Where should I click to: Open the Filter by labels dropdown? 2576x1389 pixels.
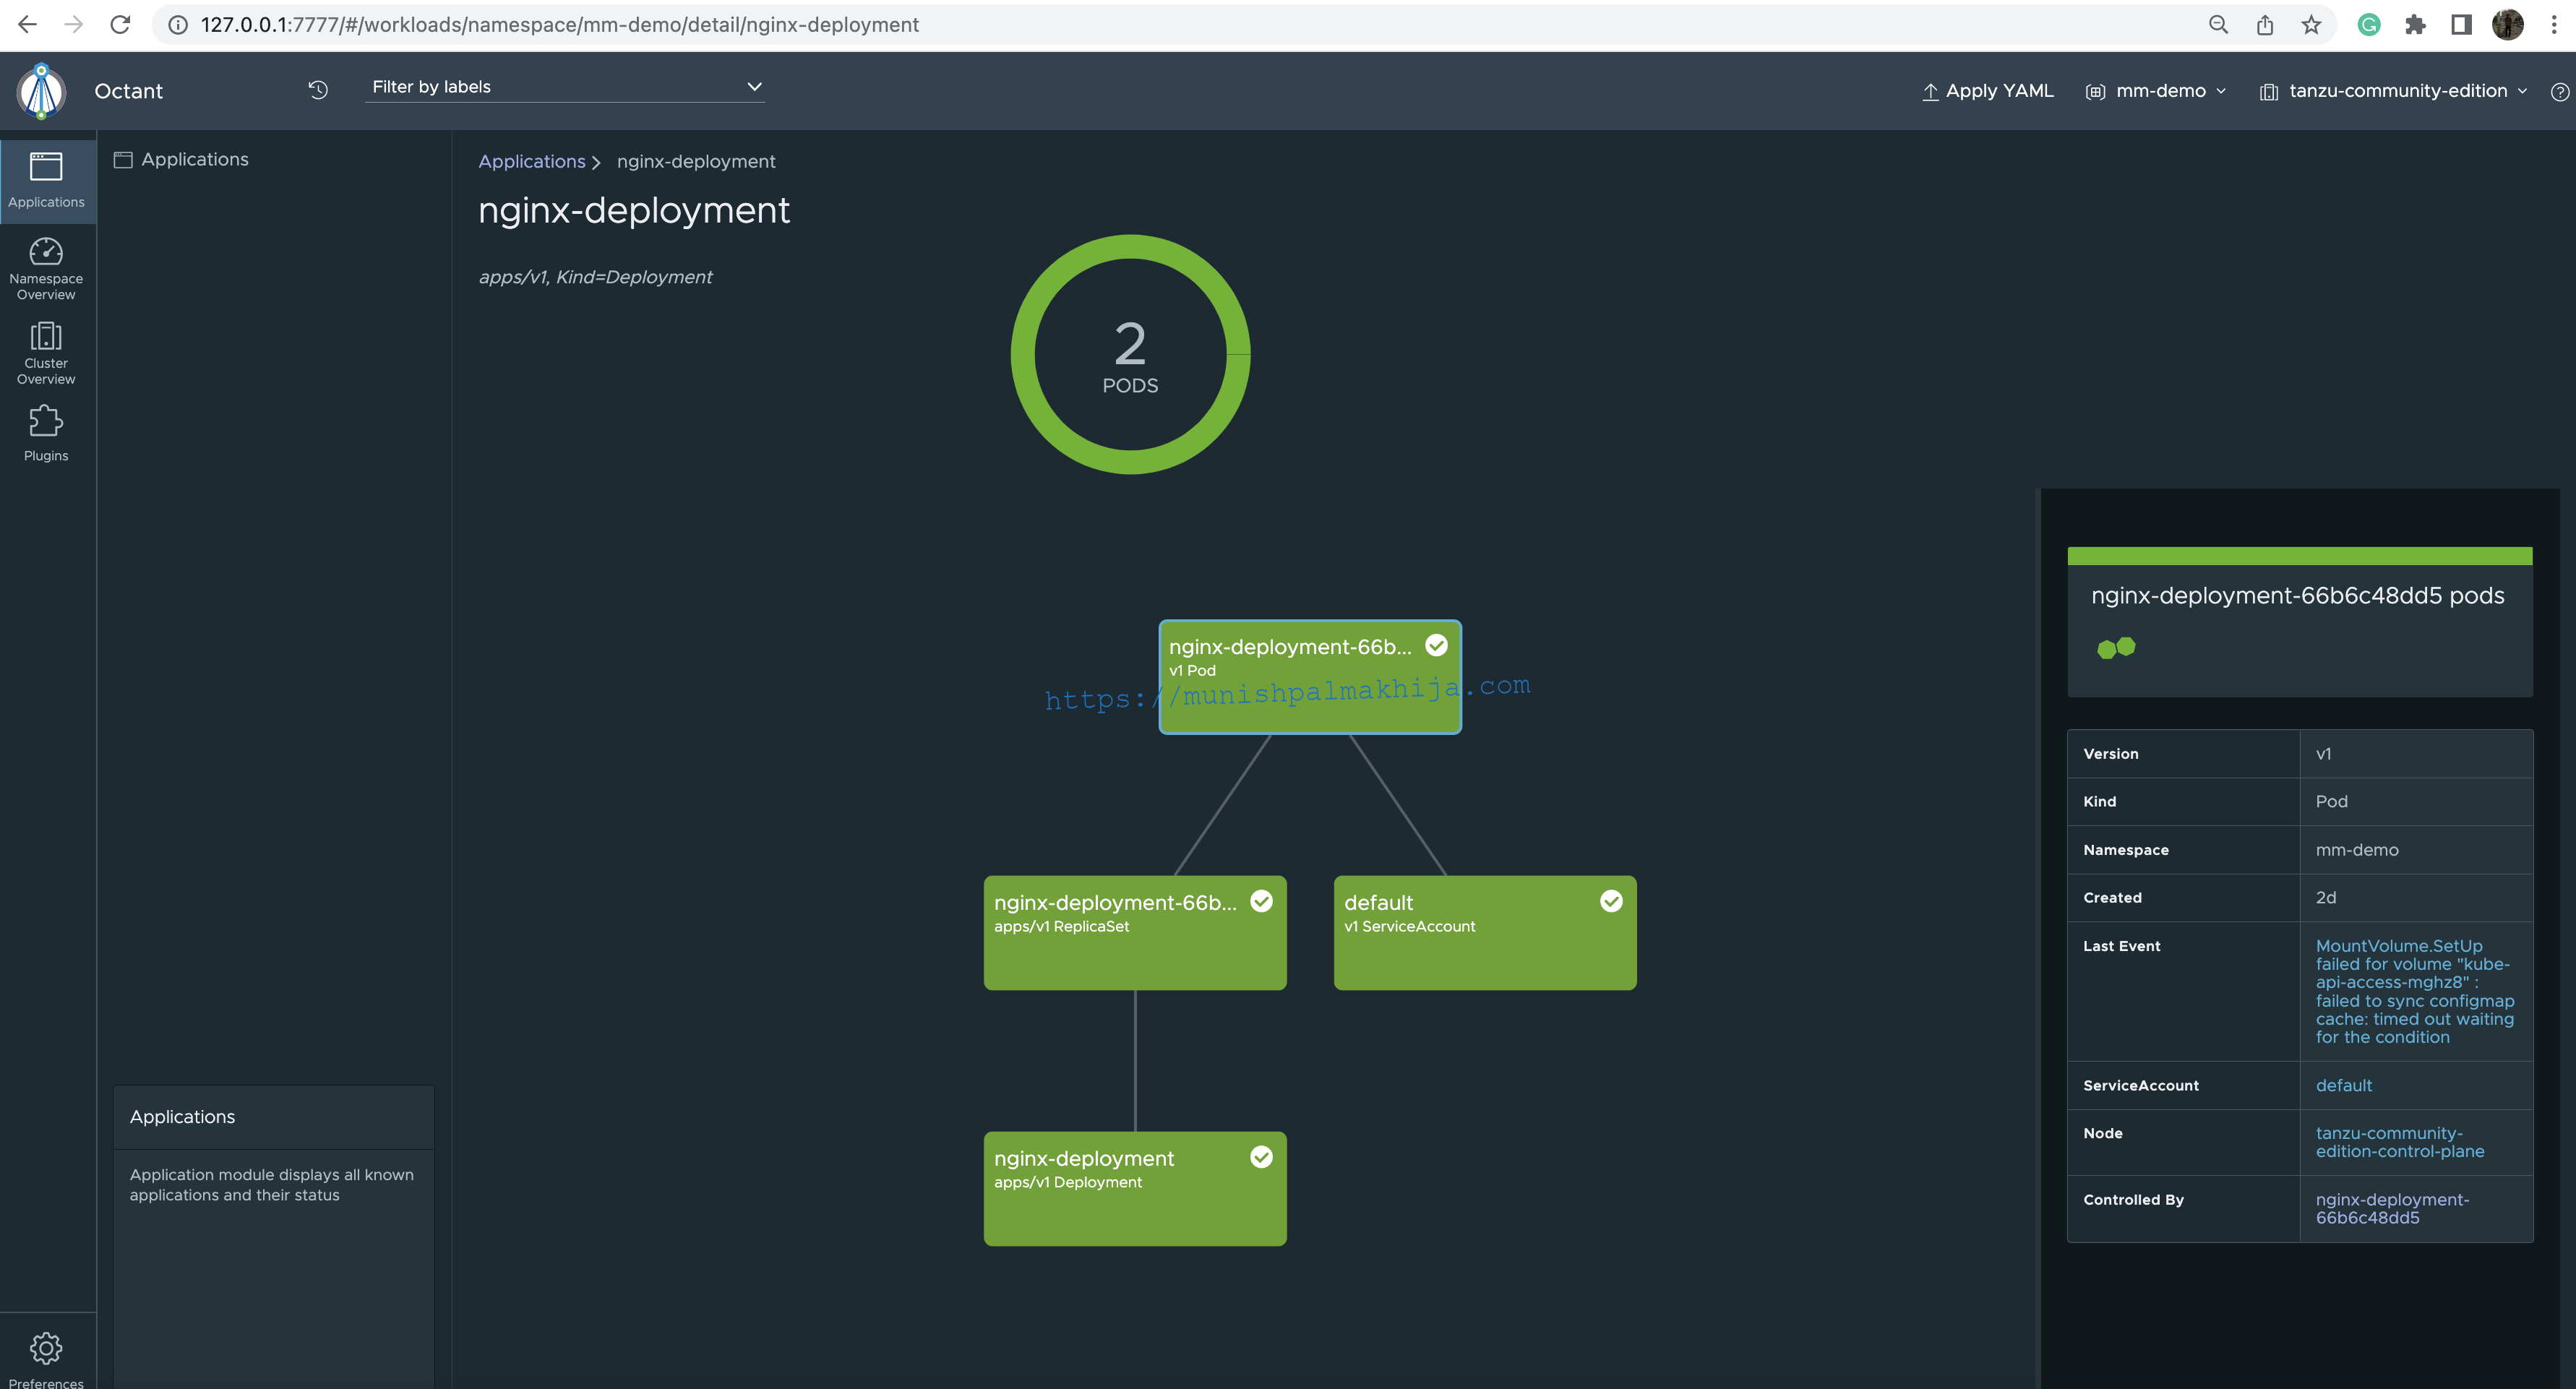565,87
